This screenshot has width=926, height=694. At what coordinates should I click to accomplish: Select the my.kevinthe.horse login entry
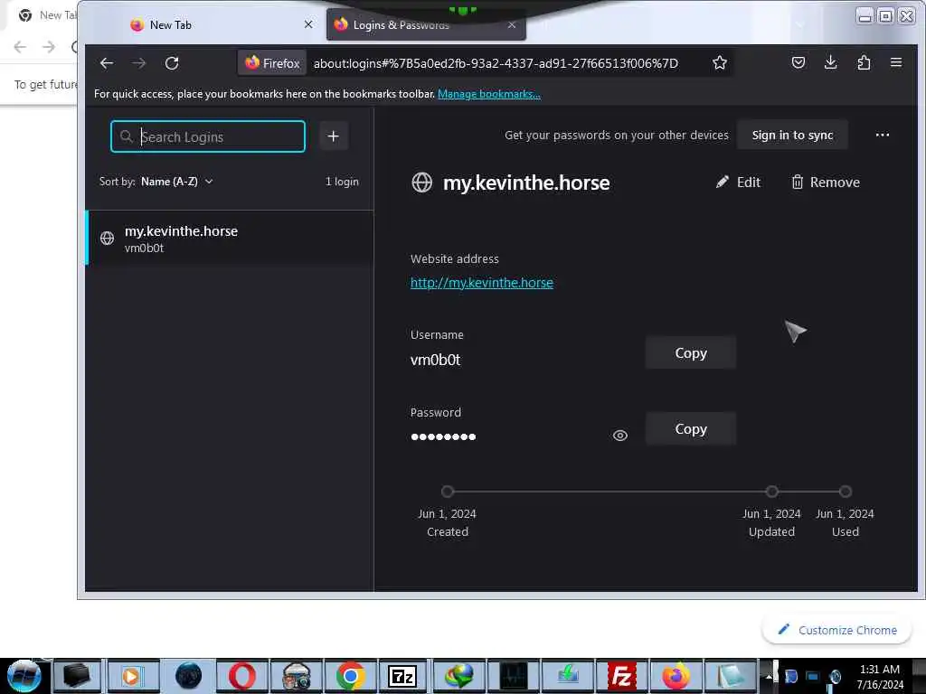tap(230, 239)
